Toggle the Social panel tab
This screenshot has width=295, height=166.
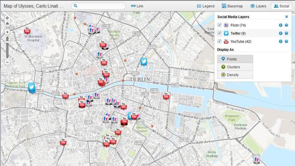pos(281,6)
